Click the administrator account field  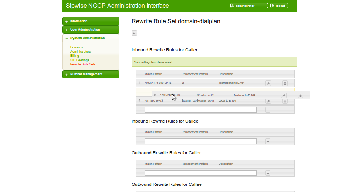(x=249, y=6)
